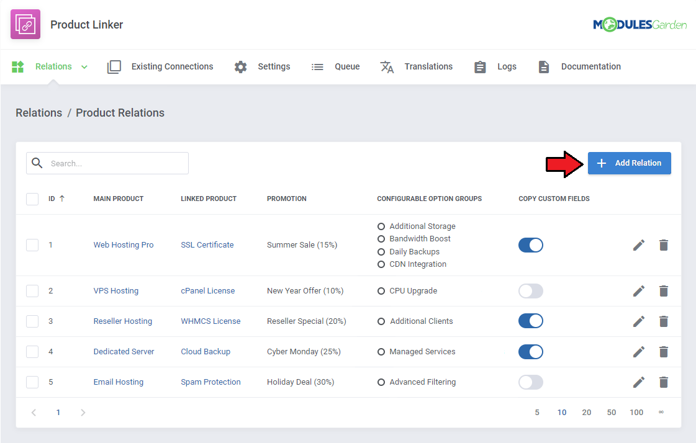Enable copy custom fields for VPS Hosting
The height and width of the screenshot is (443, 696).
tap(531, 291)
